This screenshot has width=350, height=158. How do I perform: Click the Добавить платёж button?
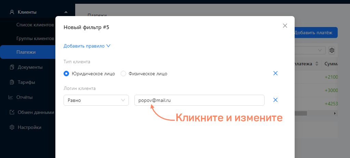[x=316, y=32]
